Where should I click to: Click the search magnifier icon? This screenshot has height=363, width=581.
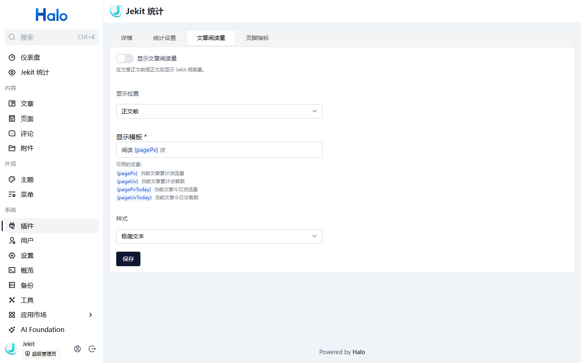[x=12, y=37]
